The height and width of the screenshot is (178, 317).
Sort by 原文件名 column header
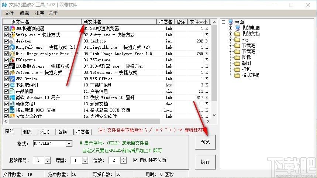[42, 22]
